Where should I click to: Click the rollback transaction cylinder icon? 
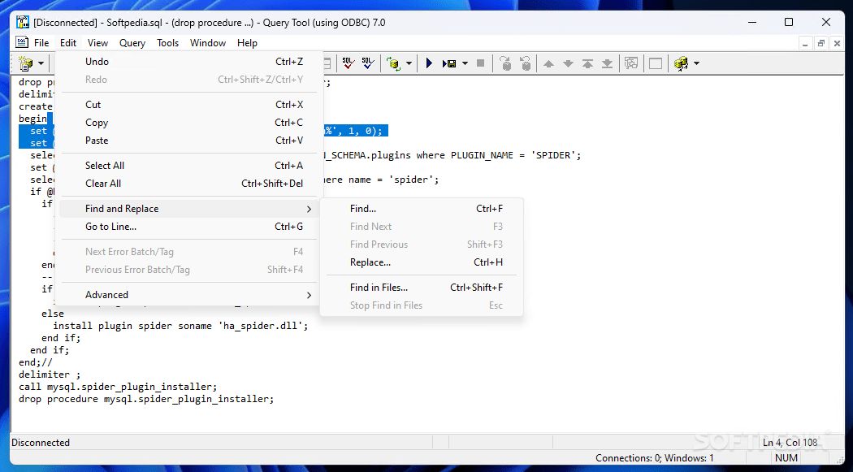tap(526, 63)
